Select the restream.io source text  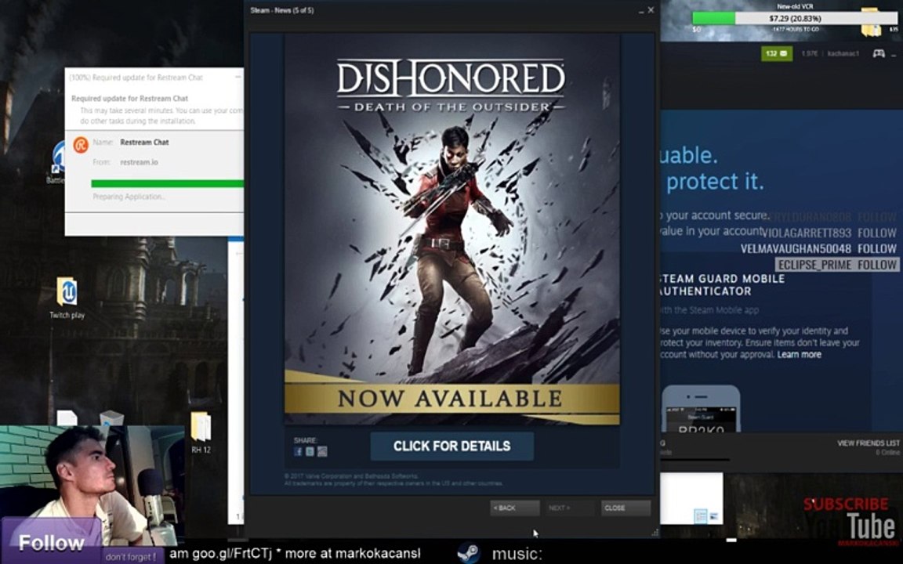click(139, 162)
